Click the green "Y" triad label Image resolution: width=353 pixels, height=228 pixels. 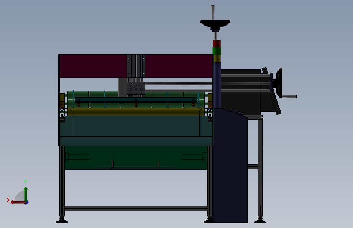click(x=26, y=182)
